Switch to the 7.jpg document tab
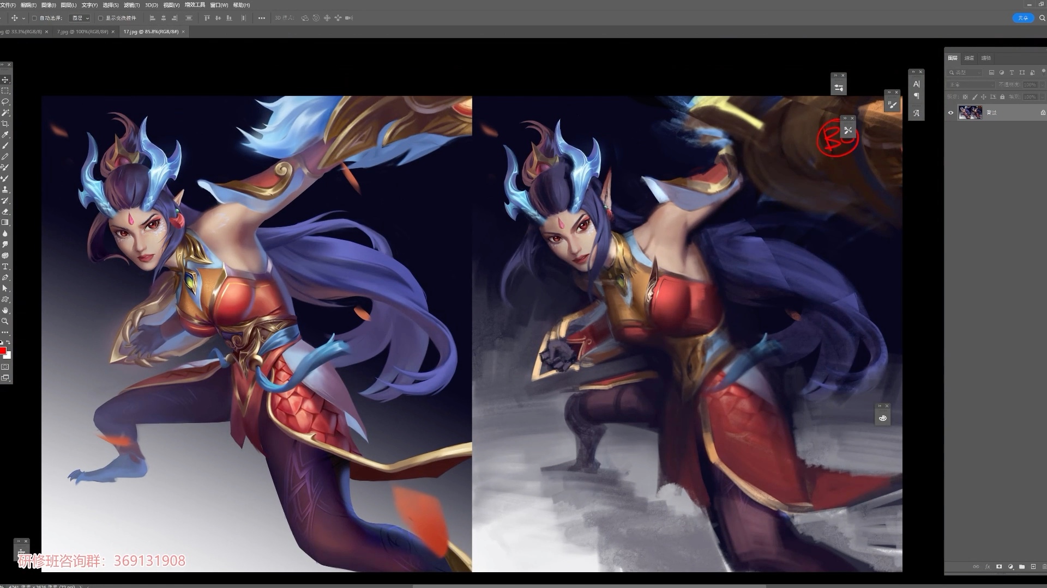 point(82,32)
